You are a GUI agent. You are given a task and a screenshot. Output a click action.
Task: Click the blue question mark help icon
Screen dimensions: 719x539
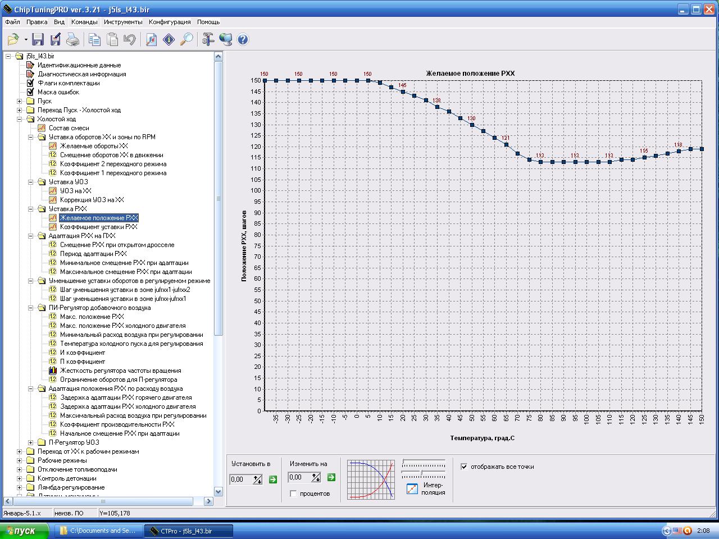pyautogui.click(x=243, y=39)
